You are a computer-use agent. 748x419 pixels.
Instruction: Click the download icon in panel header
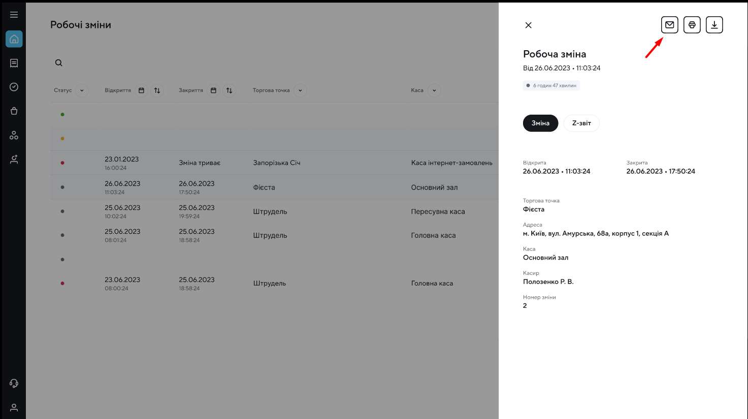tap(714, 25)
